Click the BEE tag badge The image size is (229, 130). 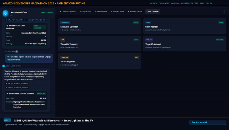coord(63,40)
